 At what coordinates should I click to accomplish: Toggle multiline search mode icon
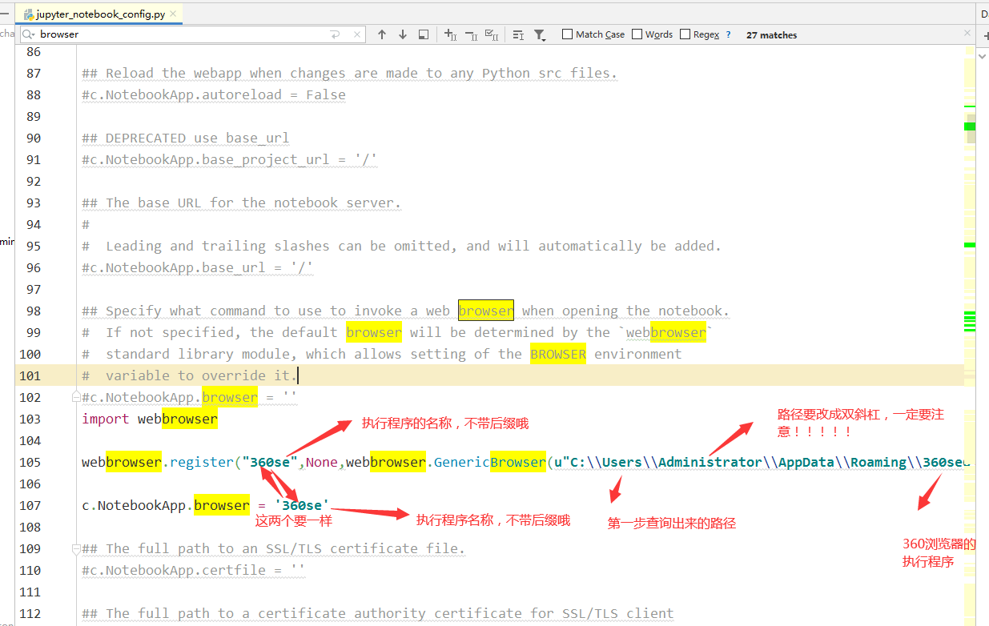tap(518, 34)
